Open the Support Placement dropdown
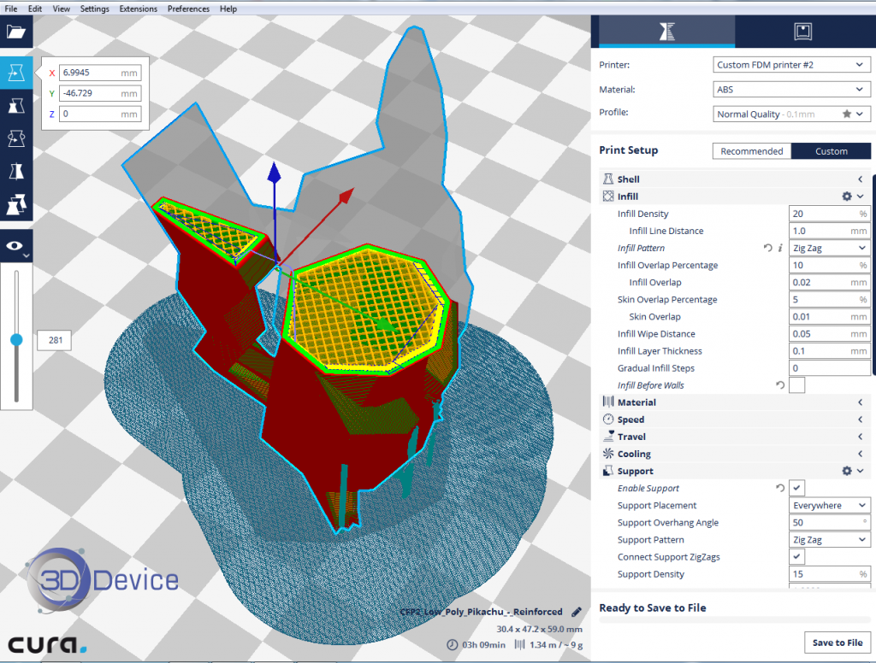The width and height of the screenshot is (876, 663). [x=829, y=505]
